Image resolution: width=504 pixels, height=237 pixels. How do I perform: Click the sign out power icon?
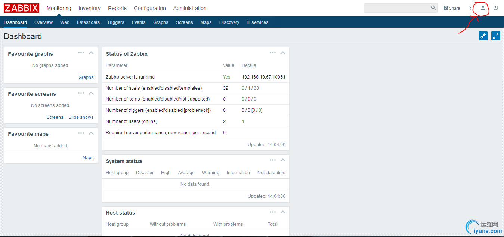[x=496, y=8]
